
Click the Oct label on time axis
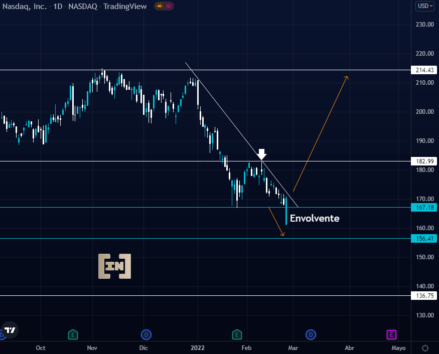[41, 348]
